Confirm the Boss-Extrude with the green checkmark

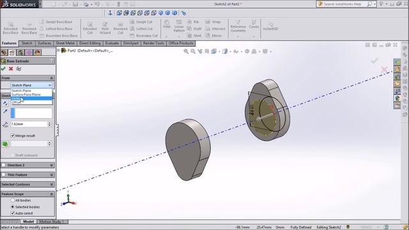pos(3,68)
